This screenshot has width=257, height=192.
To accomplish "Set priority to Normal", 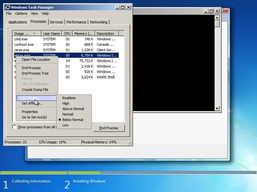I will 74,114.
